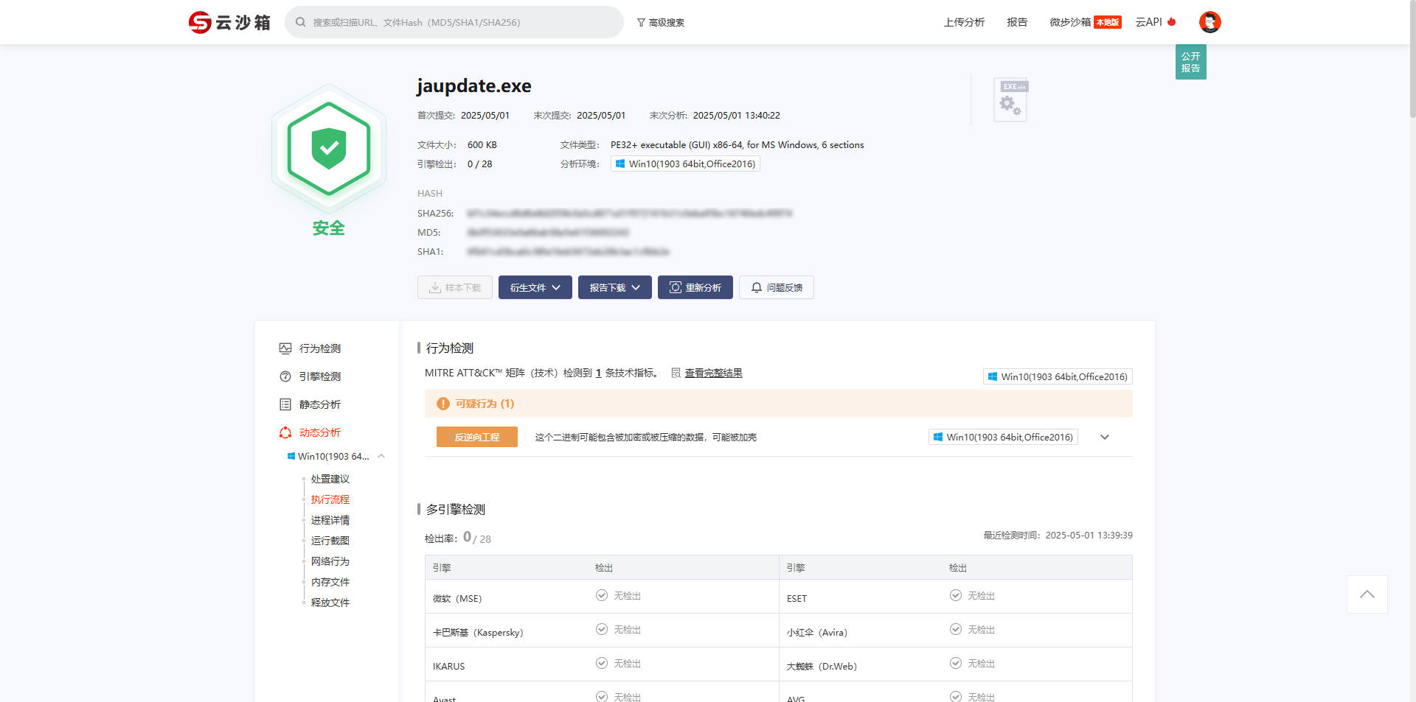Select 动态分析 in the sidebar
Viewport: 1416px width, 702px height.
pos(320,432)
